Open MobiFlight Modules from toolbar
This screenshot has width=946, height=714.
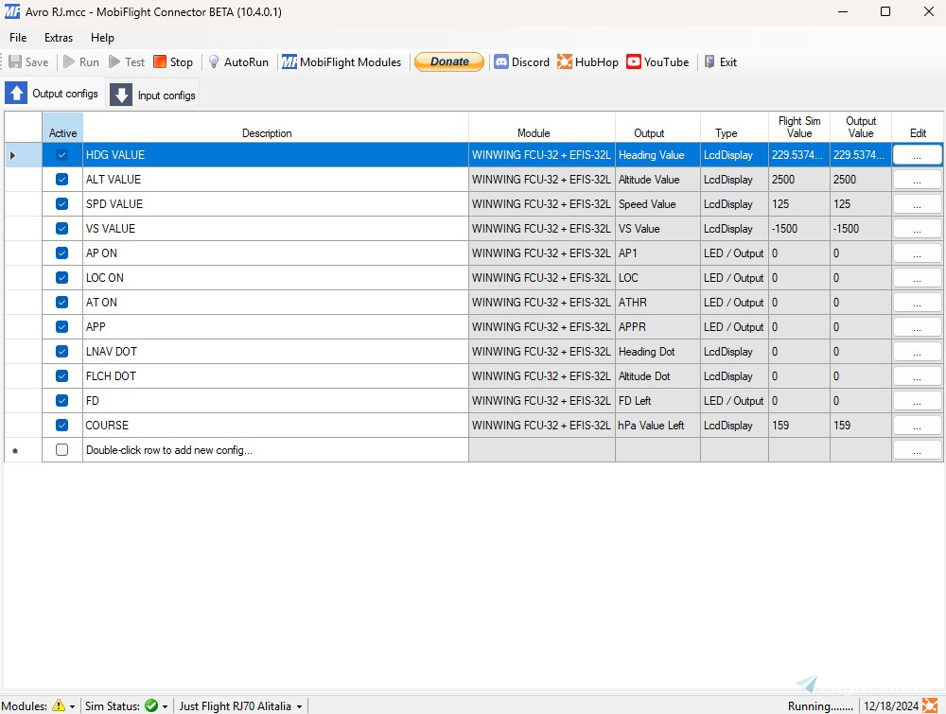coord(289,62)
